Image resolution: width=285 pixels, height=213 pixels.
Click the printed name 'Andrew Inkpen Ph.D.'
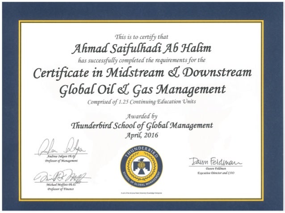(61, 156)
